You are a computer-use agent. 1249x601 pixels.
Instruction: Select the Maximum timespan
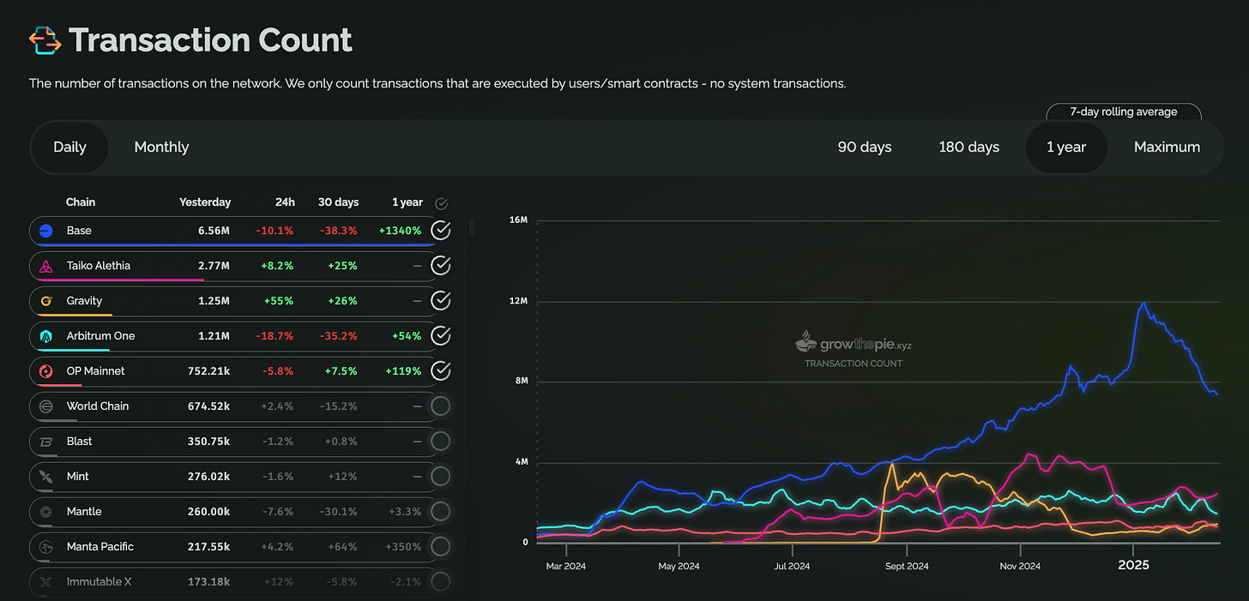(x=1167, y=147)
